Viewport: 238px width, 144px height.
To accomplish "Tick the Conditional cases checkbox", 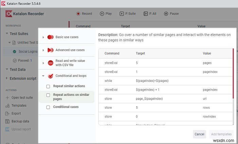I will pyautogui.click(x=48, y=107).
